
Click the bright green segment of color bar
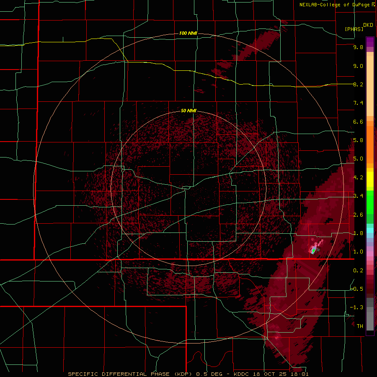370,203
